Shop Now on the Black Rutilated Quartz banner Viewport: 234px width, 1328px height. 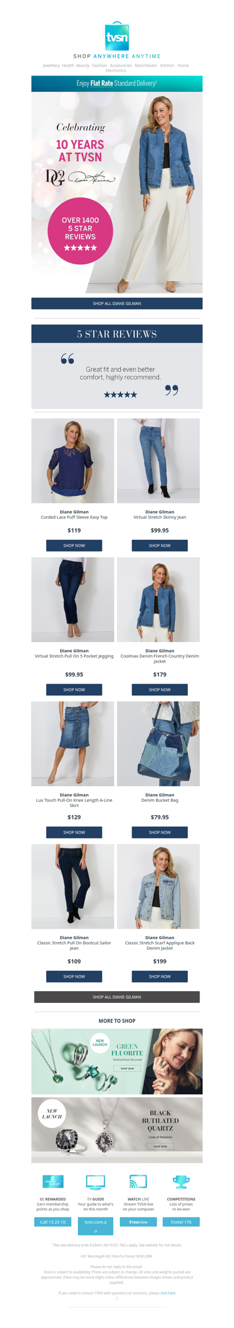160,1146
